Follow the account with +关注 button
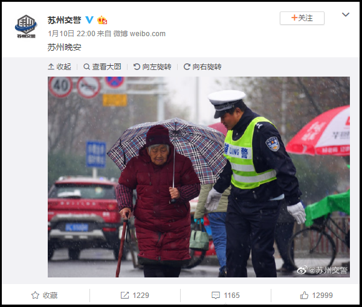 click(302, 18)
